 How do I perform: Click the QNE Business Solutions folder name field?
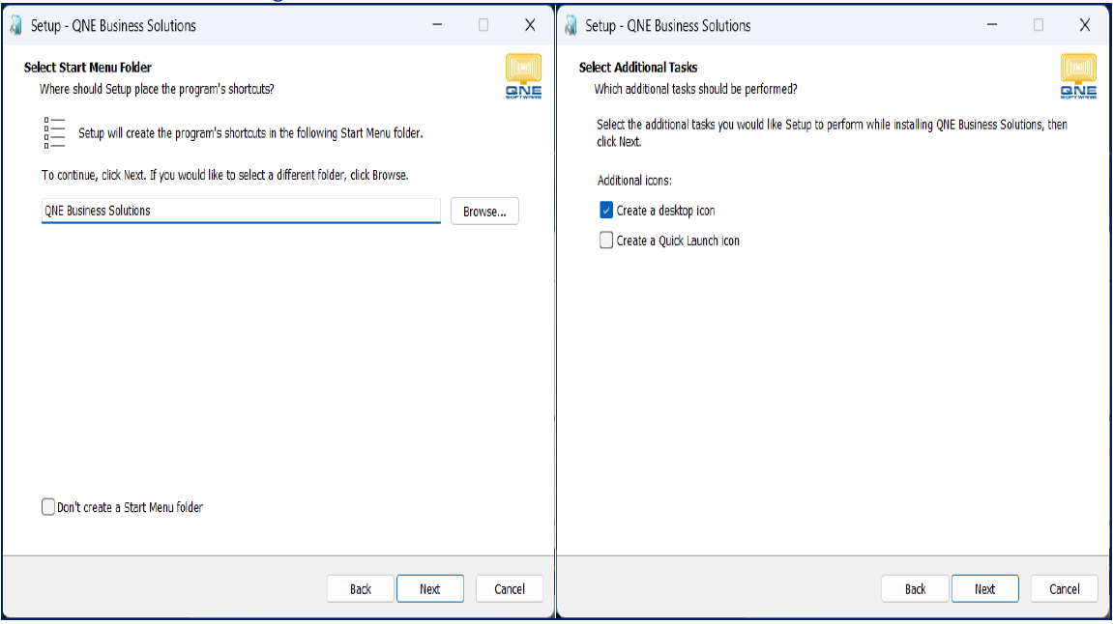click(242, 211)
